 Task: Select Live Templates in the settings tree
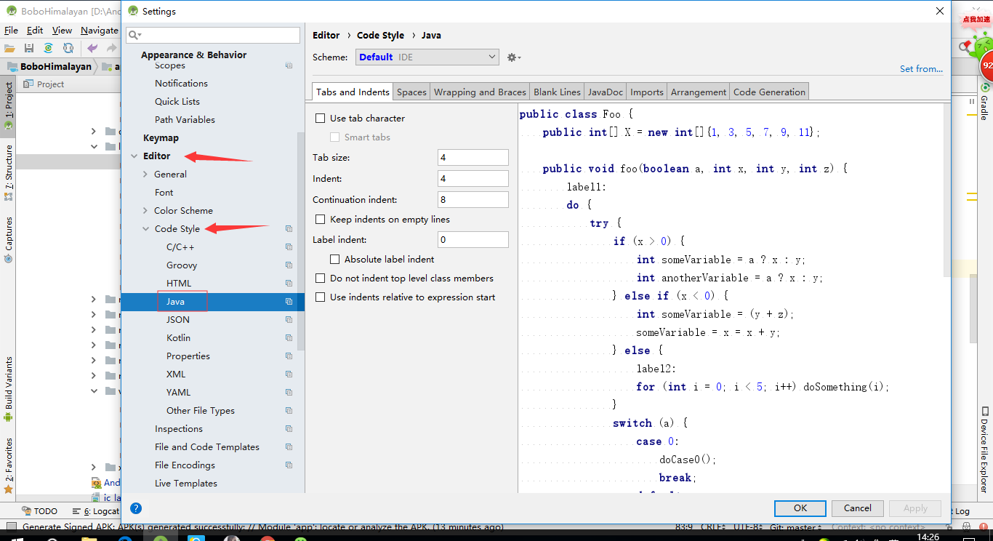(x=186, y=484)
